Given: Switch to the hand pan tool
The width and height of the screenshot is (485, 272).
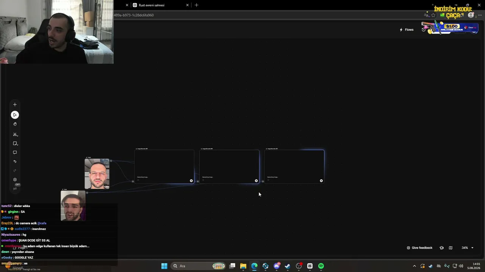Looking at the screenshot, I should click(15, 124).
